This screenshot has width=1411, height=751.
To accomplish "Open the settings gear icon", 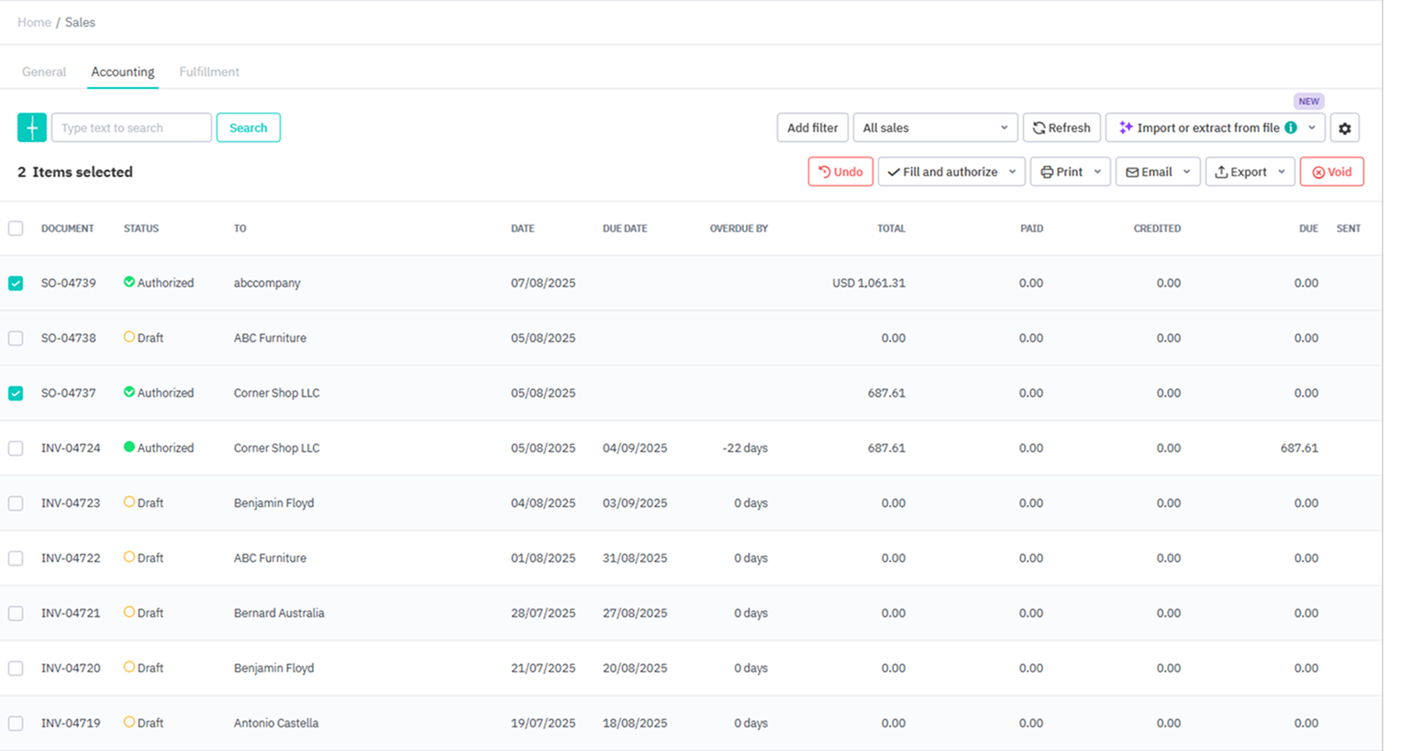I will tap(1345, 128).
